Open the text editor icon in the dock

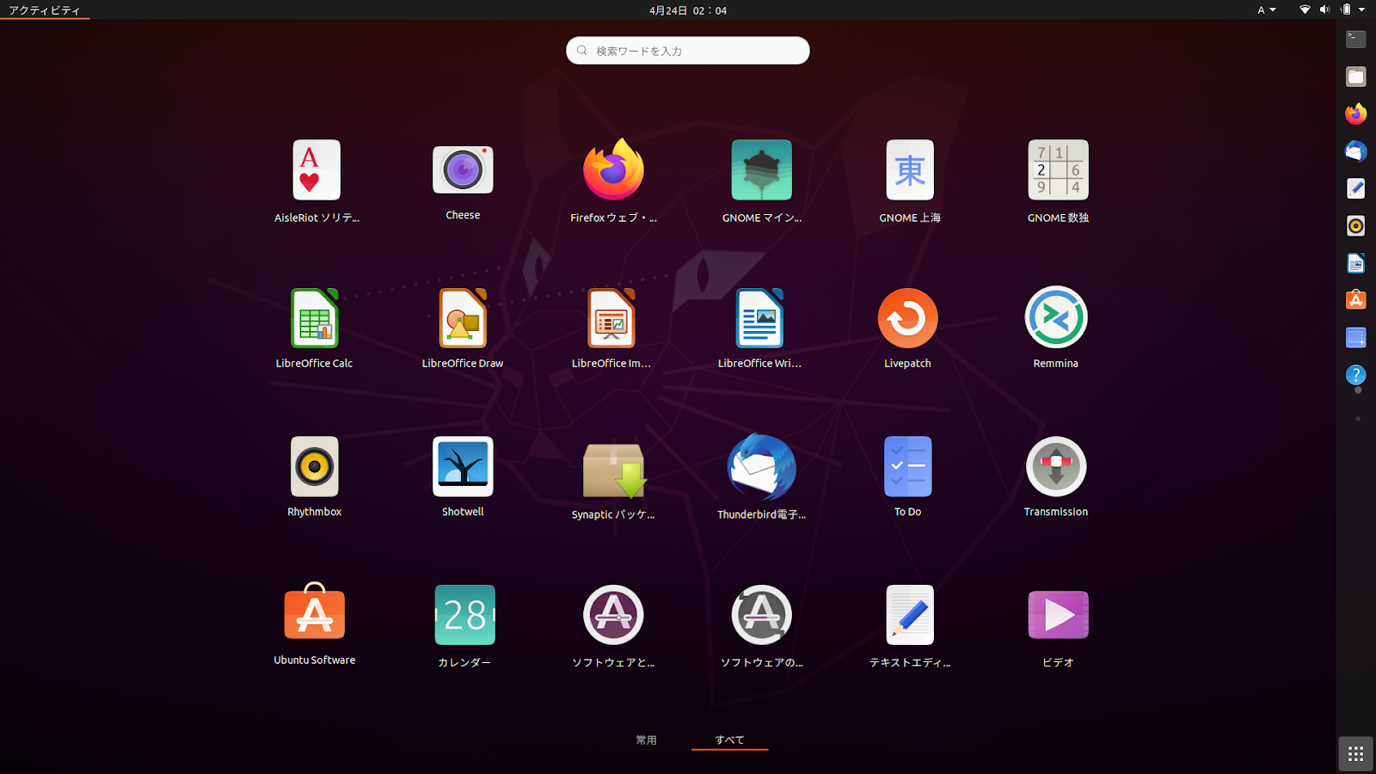tap(1356, 188)
